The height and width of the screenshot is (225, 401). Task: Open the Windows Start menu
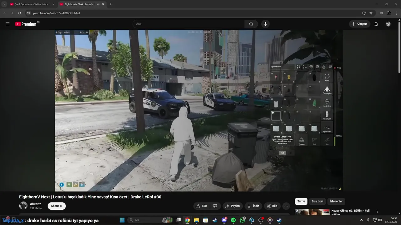click(122, 220)
